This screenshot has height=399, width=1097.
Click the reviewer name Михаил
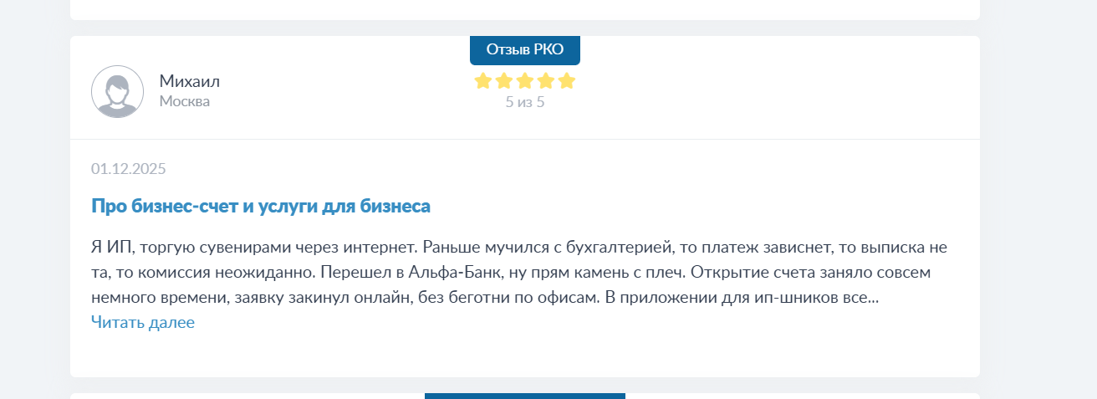(190, 81)
